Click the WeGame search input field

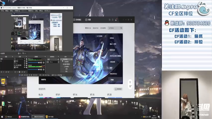[x=114, y=28]
